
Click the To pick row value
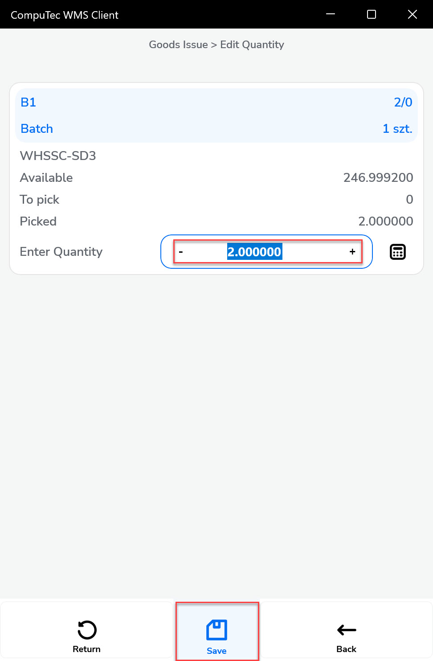[409, 200]
